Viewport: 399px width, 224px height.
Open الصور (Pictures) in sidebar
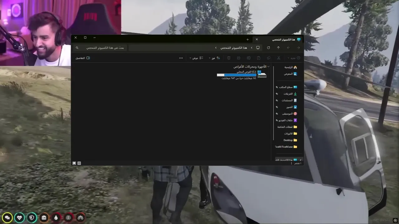[x=292, y=107]
